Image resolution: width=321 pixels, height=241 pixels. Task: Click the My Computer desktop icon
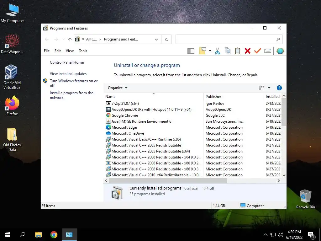[x=12, y=13]
